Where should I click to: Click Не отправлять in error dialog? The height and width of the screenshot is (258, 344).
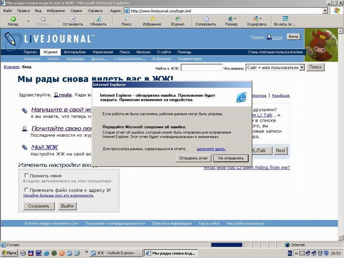point(231,158)
